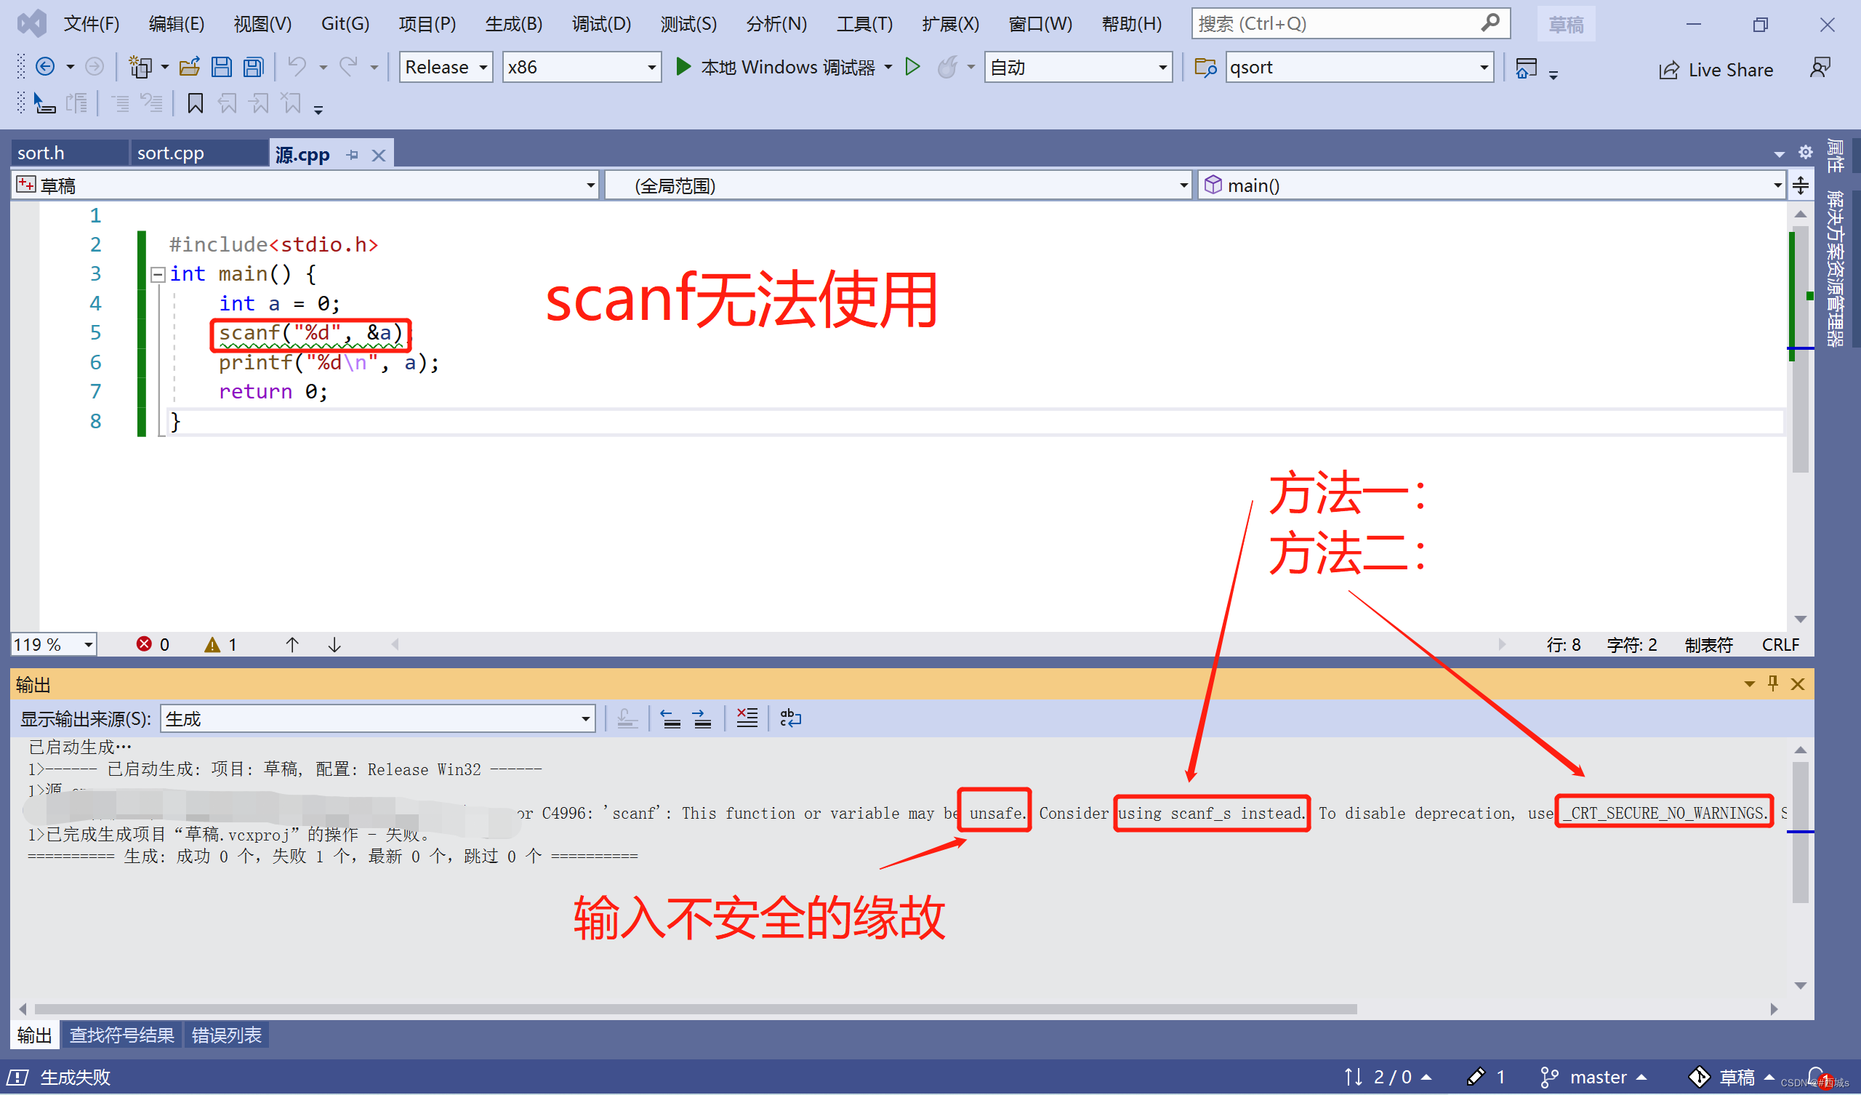Screen dimensions: 1861x1095
Task: Click the warning count indicator showing 1
Action: pyautogui.click(x=221, y=644)
